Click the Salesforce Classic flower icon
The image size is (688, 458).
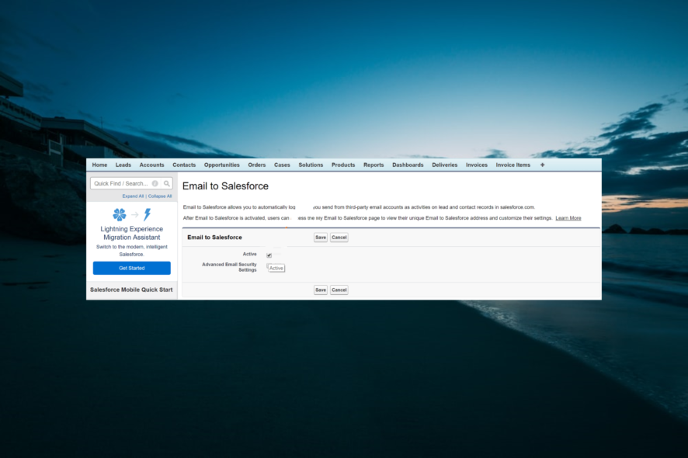(x=120, y=215)
